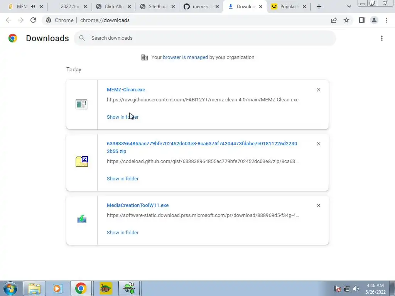Open the Downloads page more actions menu

pos(382,38)
